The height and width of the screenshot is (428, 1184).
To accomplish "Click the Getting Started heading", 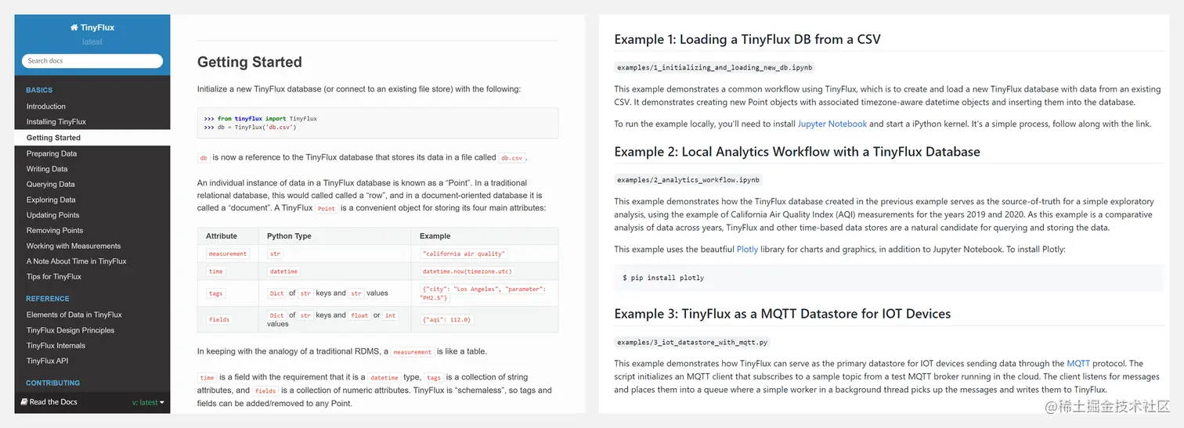I will tap(249, 62).
